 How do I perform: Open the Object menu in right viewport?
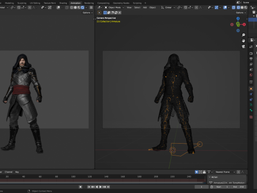[153, 8]
